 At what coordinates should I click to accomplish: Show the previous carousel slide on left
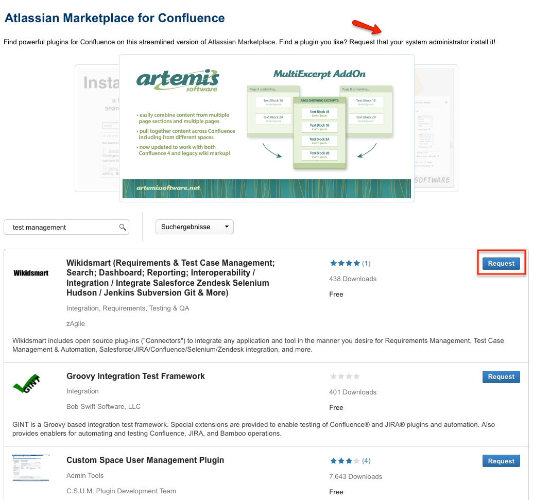97,128
